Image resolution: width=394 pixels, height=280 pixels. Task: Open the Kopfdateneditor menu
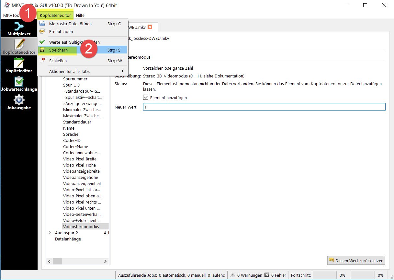(x=55, y=15)
